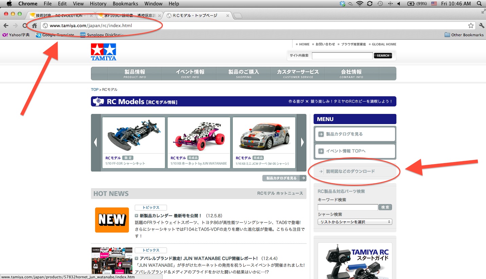This screenshot has height=279, width=486.
Task: Click the browser forward arrow
Action: tap(15, 25)
